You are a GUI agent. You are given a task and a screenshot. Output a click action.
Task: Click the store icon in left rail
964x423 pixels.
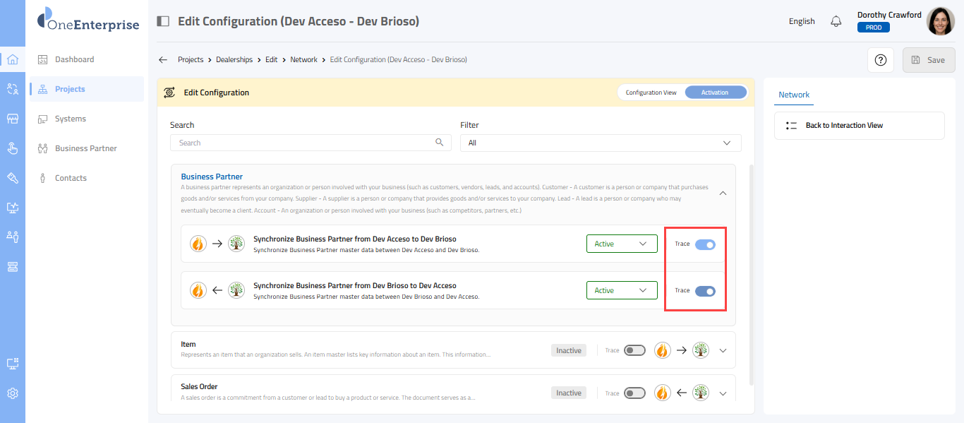coord(12,119)
